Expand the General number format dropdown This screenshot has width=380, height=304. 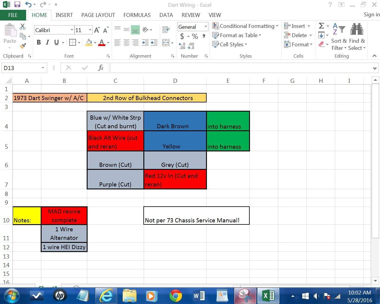click(205, 27)
